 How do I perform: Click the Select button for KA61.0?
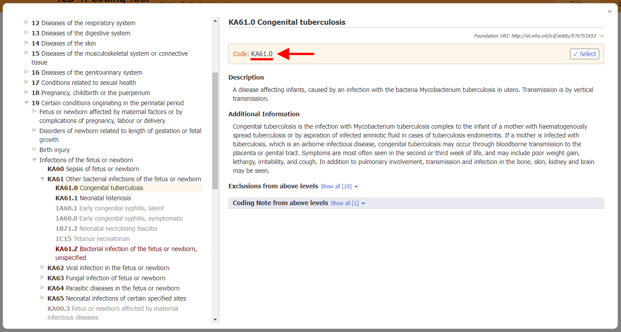(x=584, y=53)
